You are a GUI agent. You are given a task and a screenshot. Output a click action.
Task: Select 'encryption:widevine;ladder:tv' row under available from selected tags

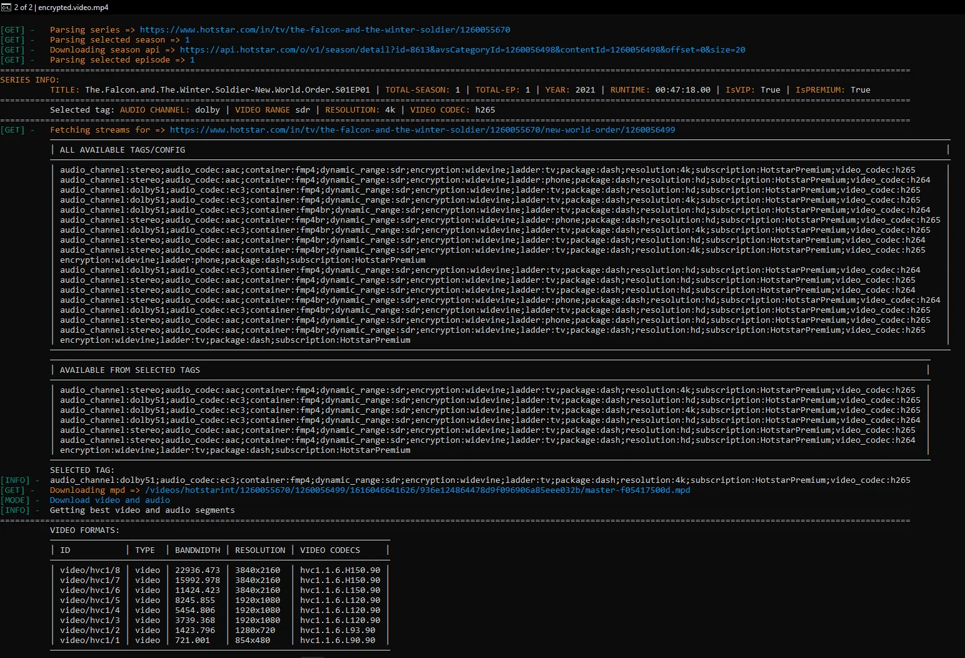pyautogui.click(x=235, y=450)
